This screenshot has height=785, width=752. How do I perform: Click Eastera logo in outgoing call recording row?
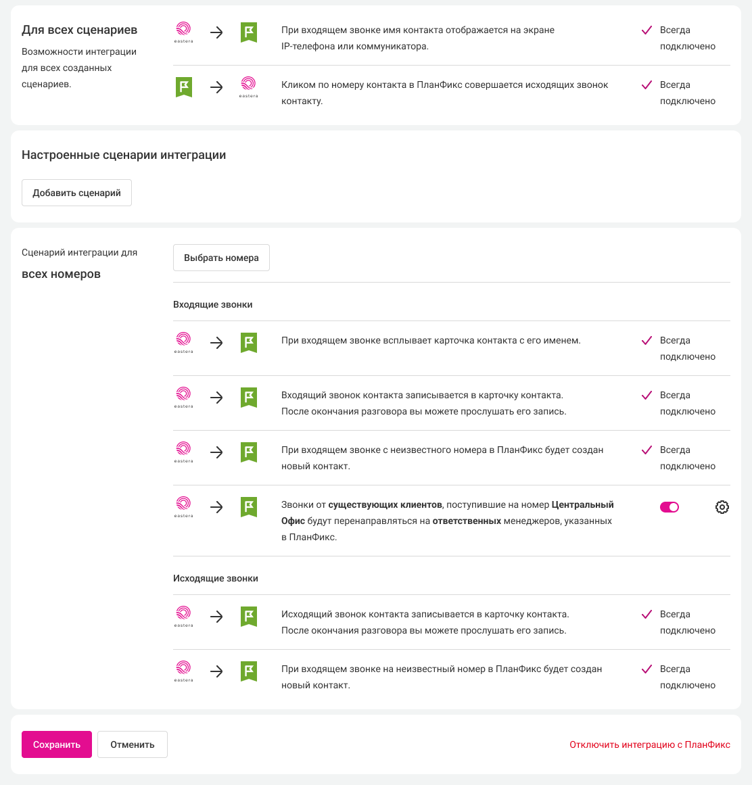(x=183, y=616)
